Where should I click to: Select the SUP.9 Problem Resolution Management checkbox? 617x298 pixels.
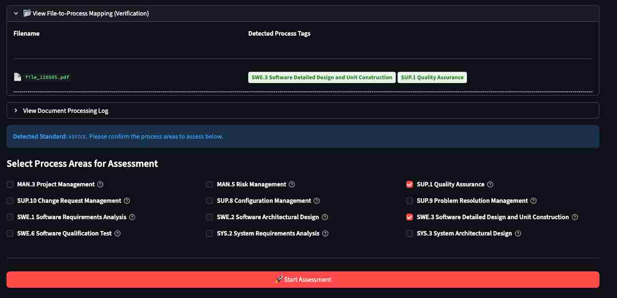coord(410,201)
